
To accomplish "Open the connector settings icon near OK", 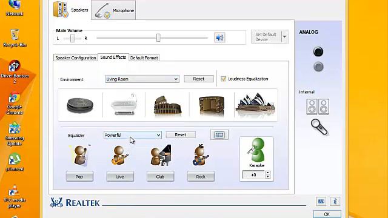I will tap(321, 202).
